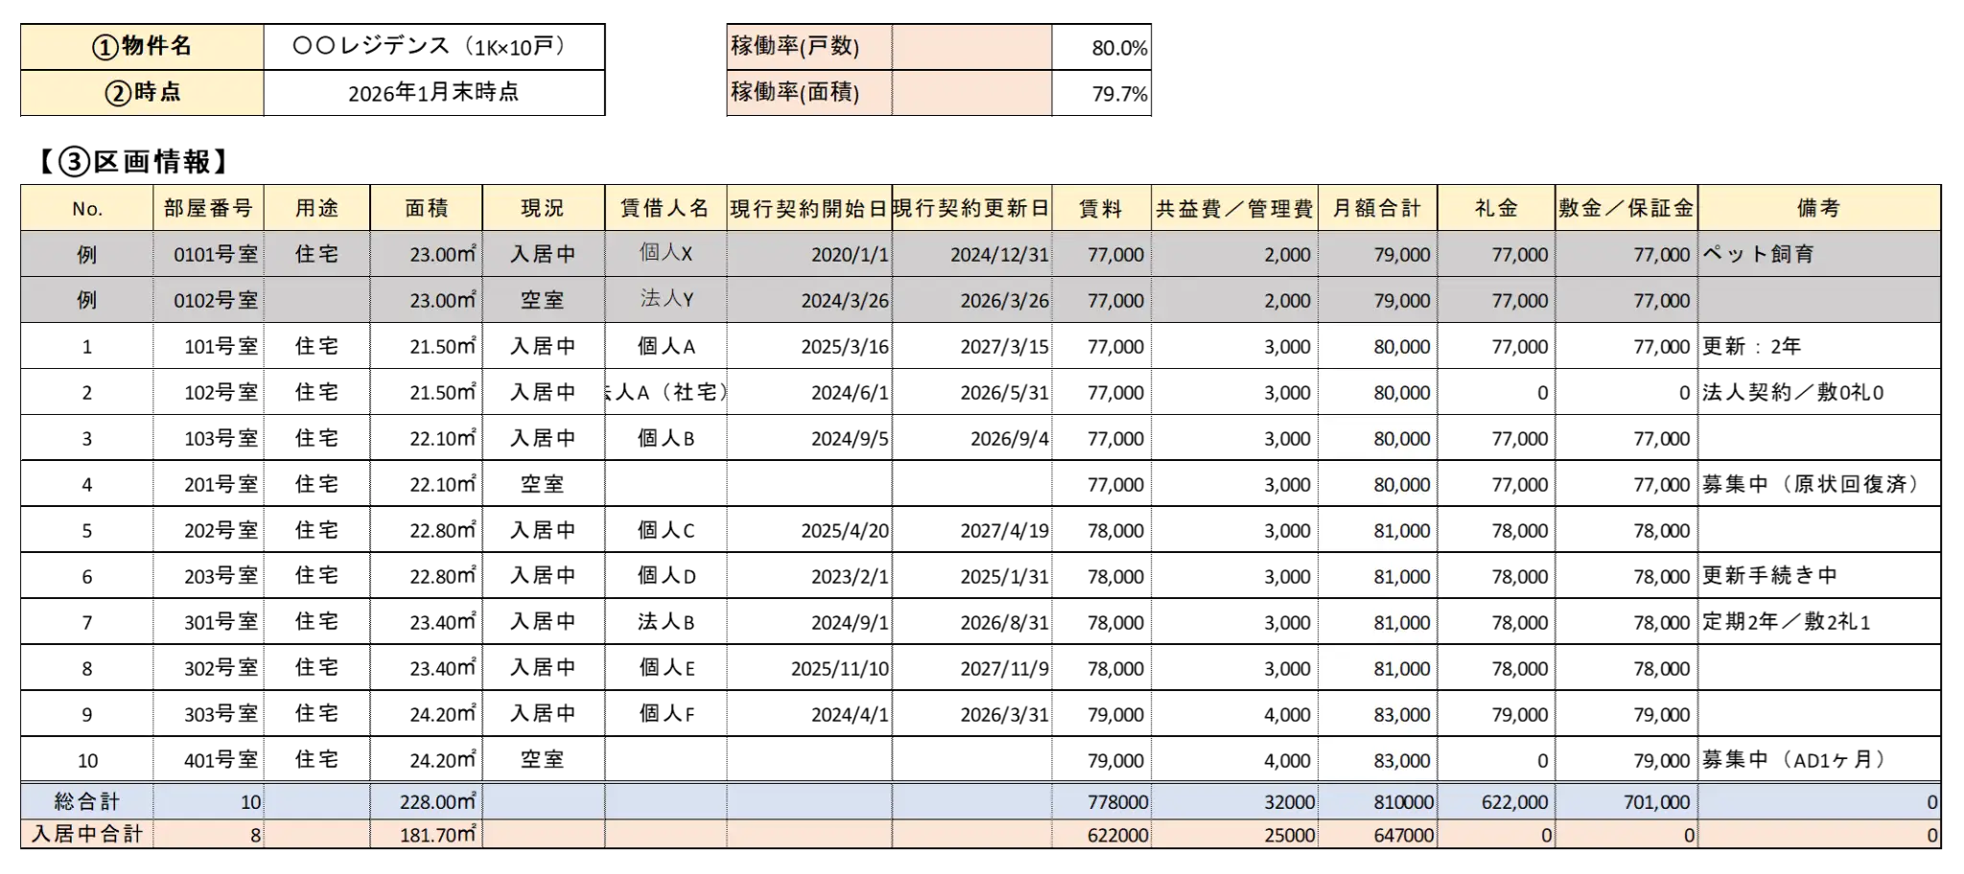Select the input cell beside 稼働率(面積)
The height and width of the screenshot is (874, 1964).
[x=970, y=93]
